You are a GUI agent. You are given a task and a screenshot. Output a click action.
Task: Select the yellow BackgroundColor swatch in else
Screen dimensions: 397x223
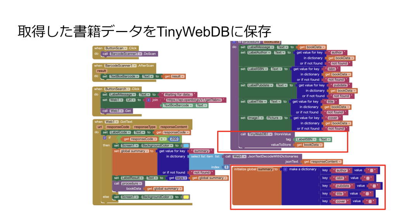click(186, 197)
